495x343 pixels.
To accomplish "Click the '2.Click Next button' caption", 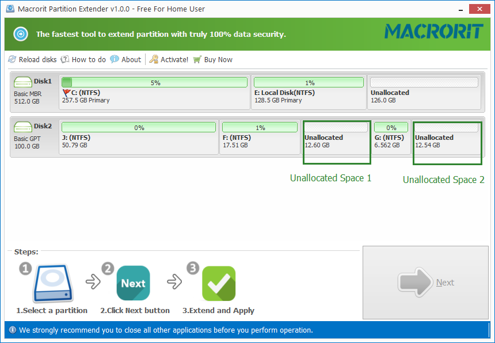I will [x=135, y=311].
